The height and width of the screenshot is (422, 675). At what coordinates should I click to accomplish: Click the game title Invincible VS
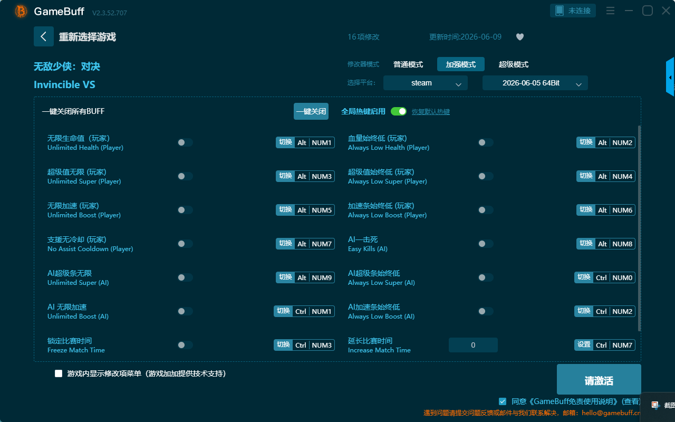click(64, 85)
